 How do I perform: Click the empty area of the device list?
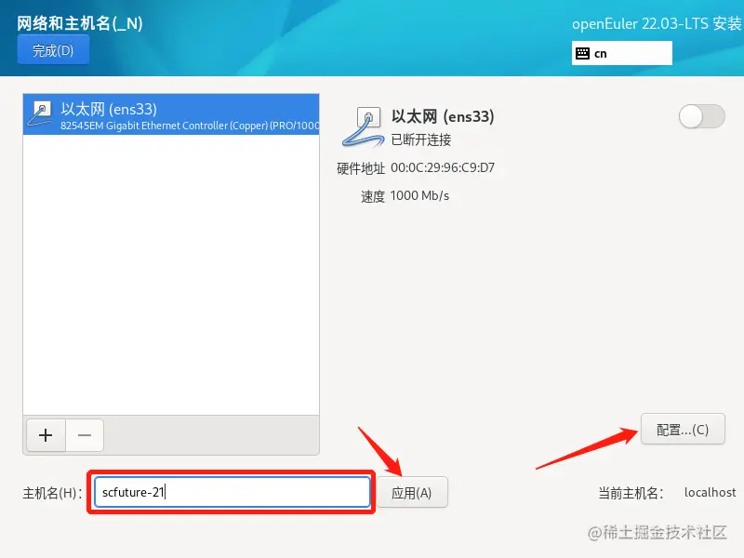click(171, 275)
